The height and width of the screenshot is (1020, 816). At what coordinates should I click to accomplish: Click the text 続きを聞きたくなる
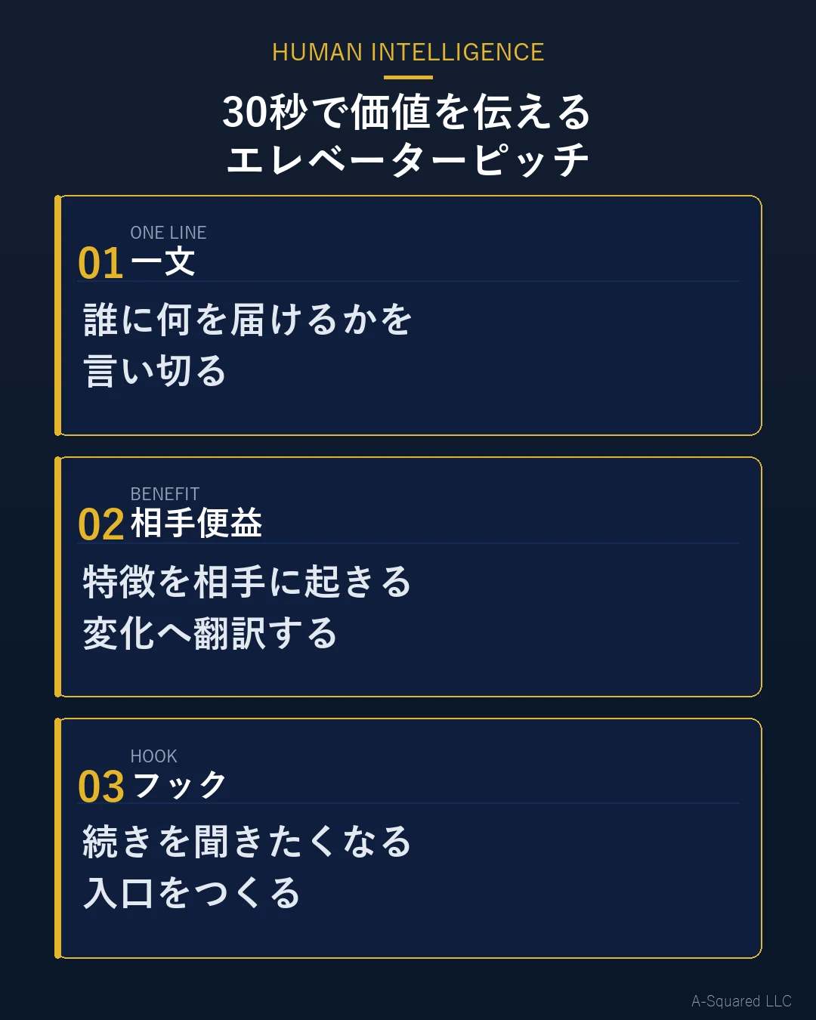click(x=247, y=842)
